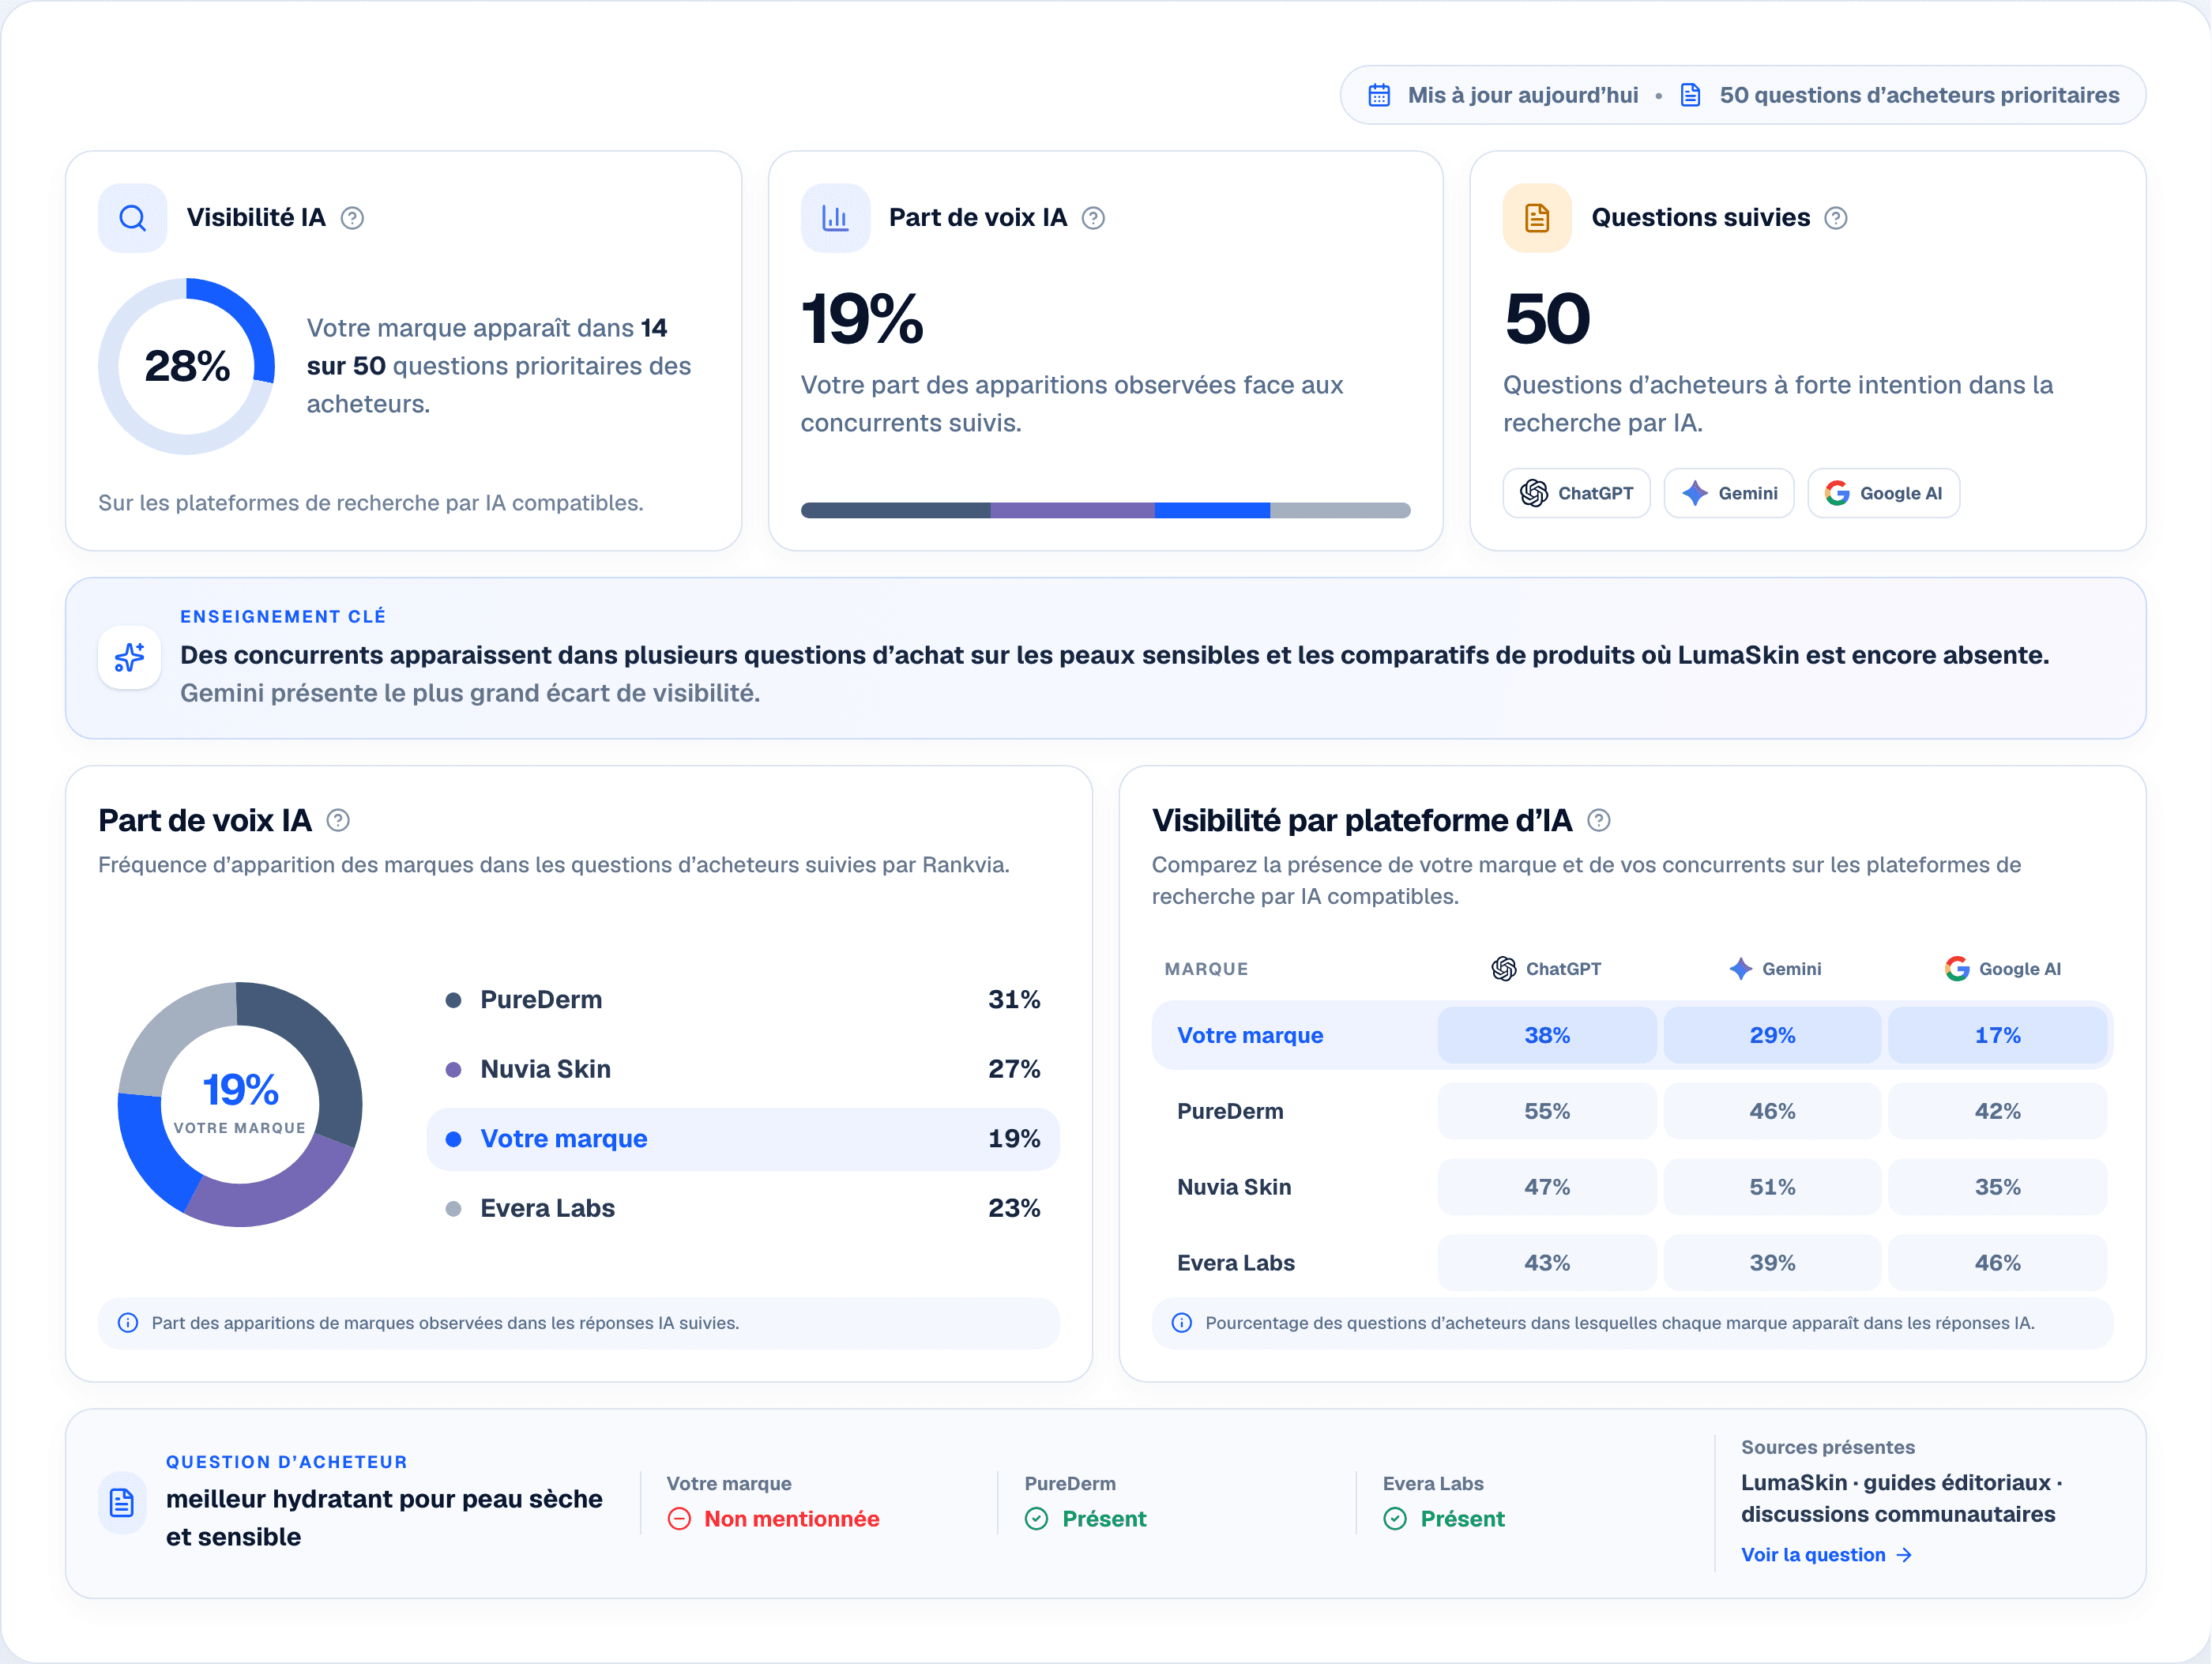Click the magnifier icon on Visibilité IA card
This screenshot has height=1664, width=2212.
tap(132, 218)
